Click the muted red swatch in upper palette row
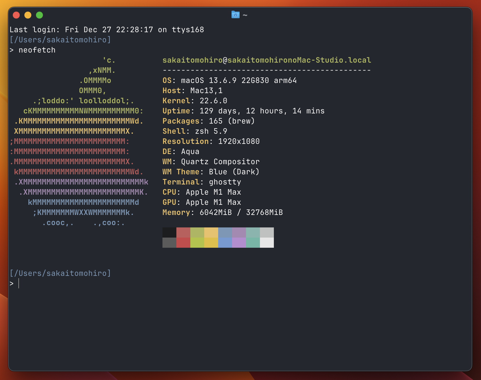Image resolution: width=481 pixels, height=380 pixels. tap(183, 233)
